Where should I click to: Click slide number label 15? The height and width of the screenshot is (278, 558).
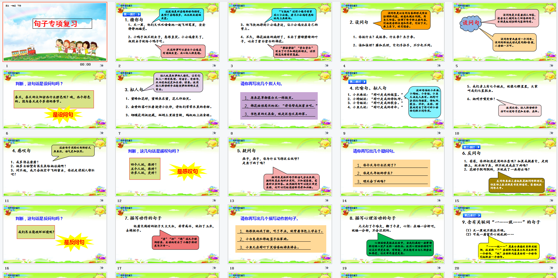pyautogui.click(x=457, y=201)
